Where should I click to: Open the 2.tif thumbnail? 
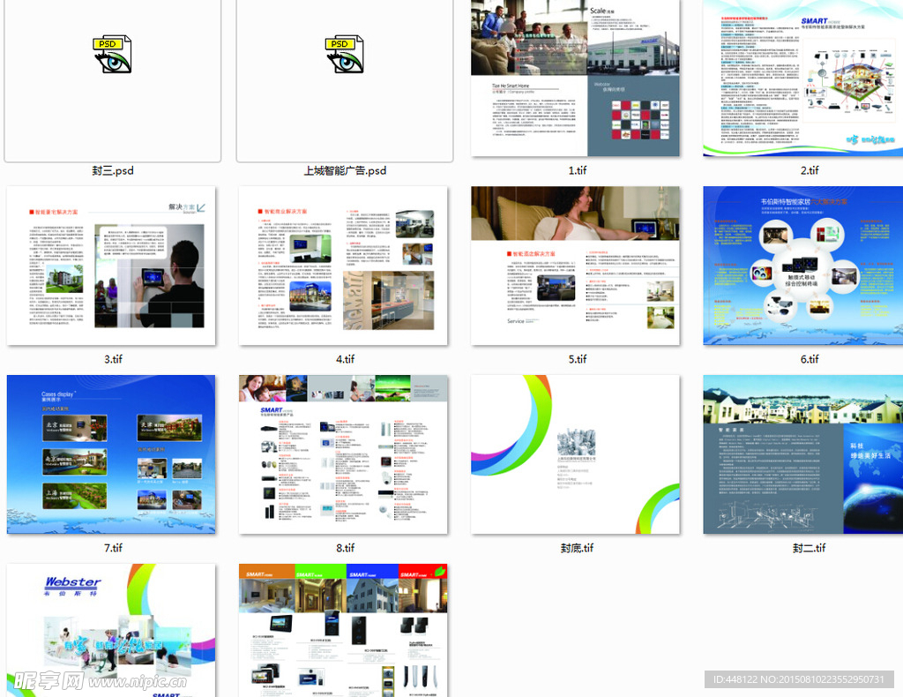[x=803, y=78]
